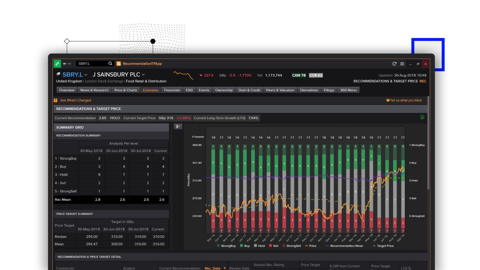This screenshot has height=270, width=480.
Task: Open the Derivatives tab
Action: [x=309, y=90]
